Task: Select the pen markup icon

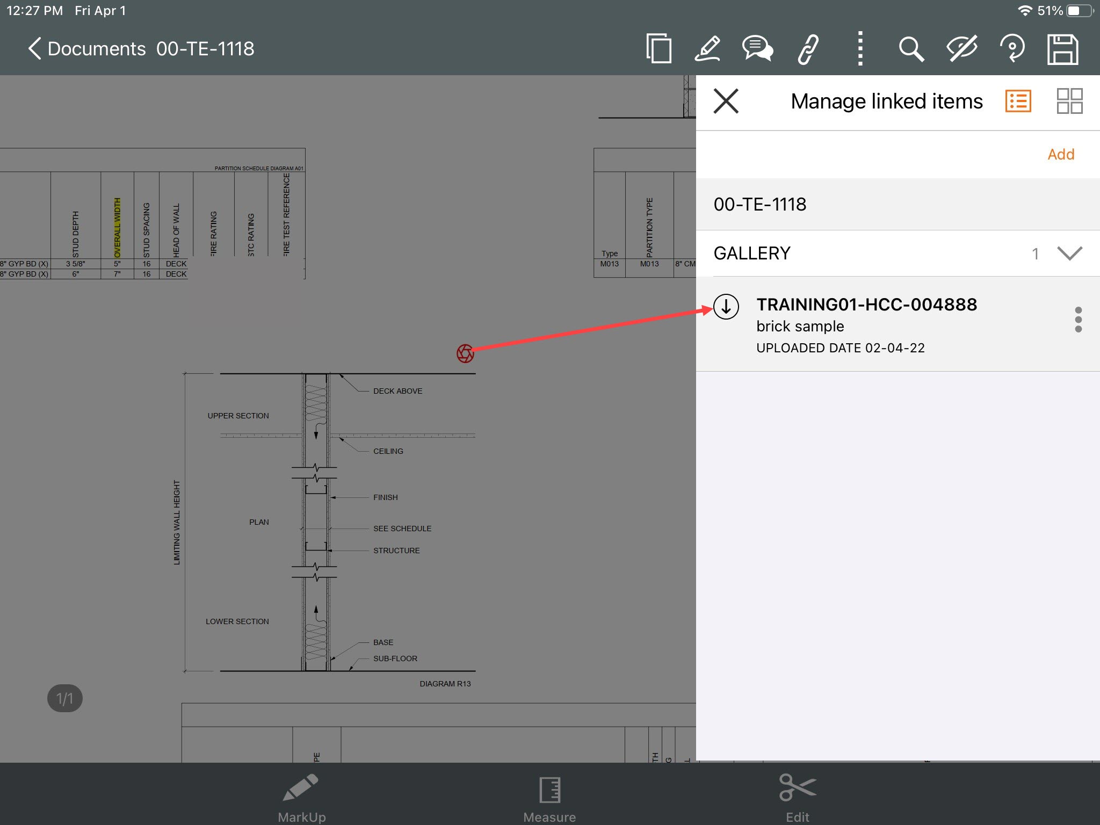Action: [707, 48]
